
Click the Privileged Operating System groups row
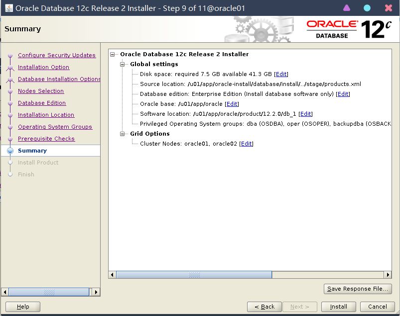[x=266, y=124]
